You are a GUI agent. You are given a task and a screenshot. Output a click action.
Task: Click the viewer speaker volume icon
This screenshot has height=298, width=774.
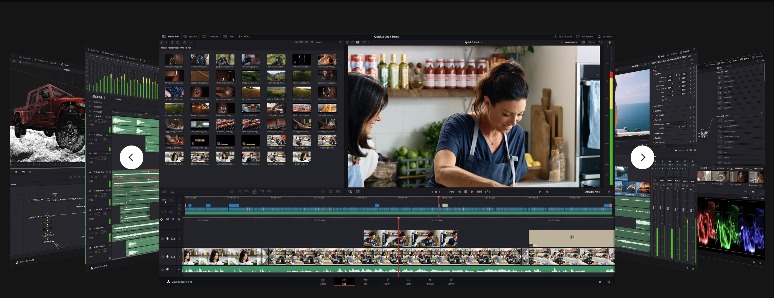609,42
